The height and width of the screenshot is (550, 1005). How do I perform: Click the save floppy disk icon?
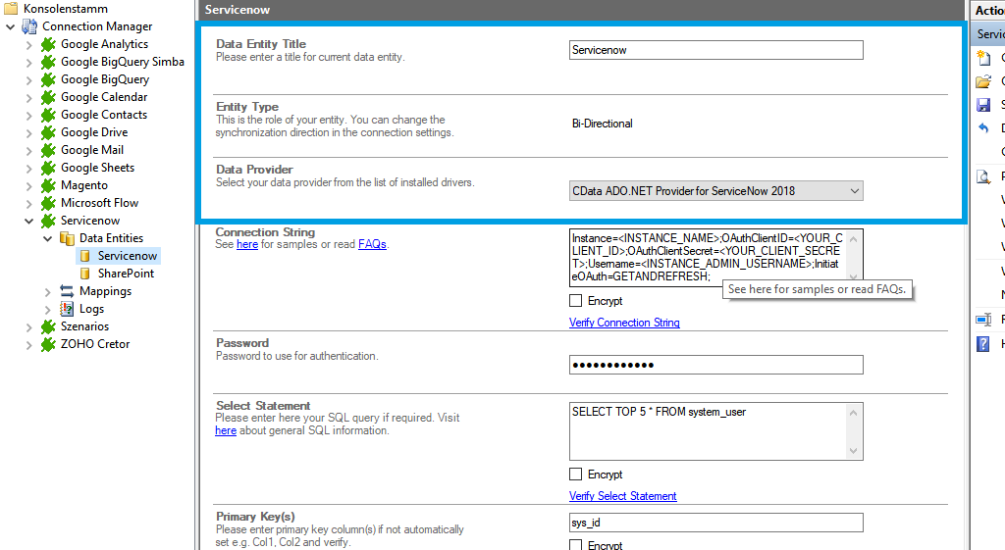(983, 105)
